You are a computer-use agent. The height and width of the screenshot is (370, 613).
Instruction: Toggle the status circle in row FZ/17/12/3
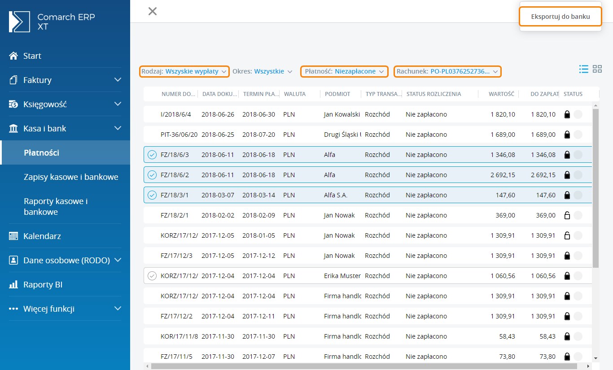(x=578, y=256)
